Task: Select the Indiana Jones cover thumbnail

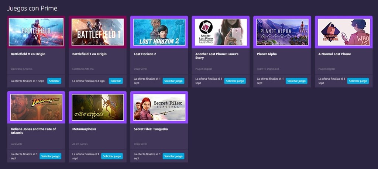Action: tap(36, 107)
